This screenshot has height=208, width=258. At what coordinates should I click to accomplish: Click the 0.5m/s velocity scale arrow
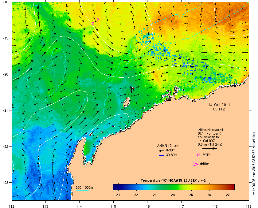209,148
